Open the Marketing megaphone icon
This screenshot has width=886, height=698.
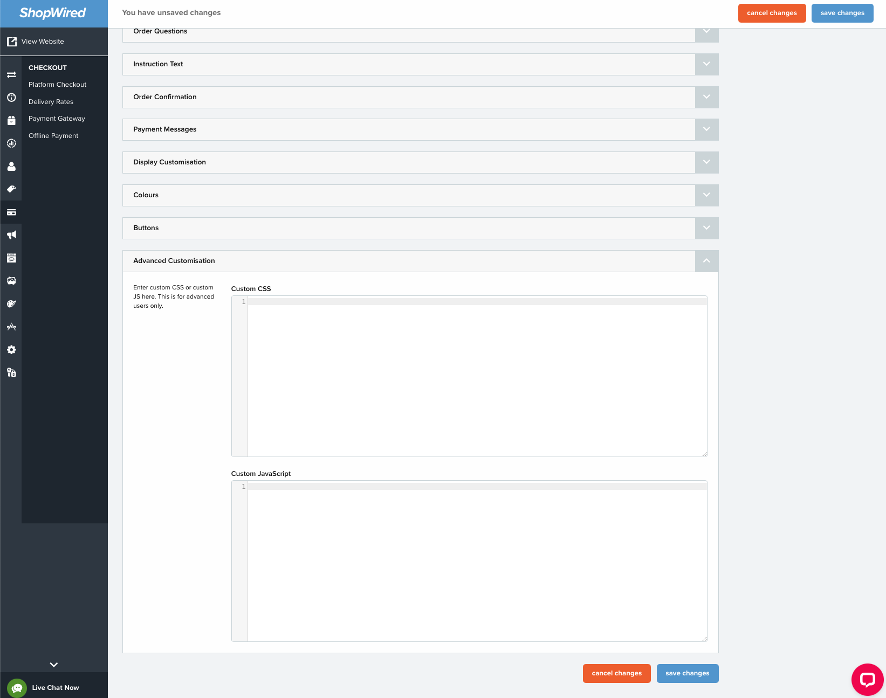coord(11,235)
